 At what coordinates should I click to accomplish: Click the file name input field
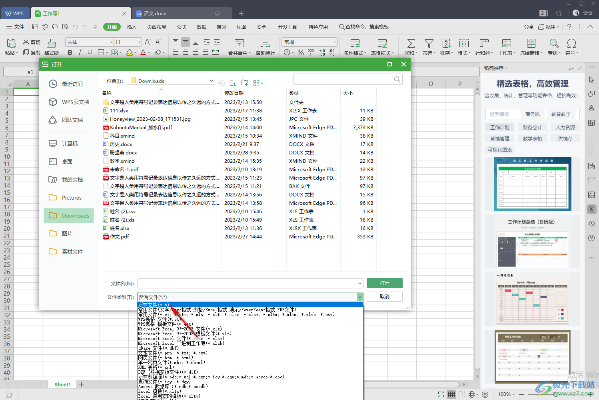point(247,284)
